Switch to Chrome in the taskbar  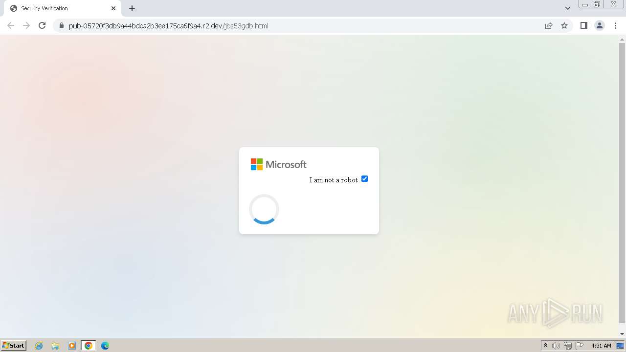click(x=89, y=346)
